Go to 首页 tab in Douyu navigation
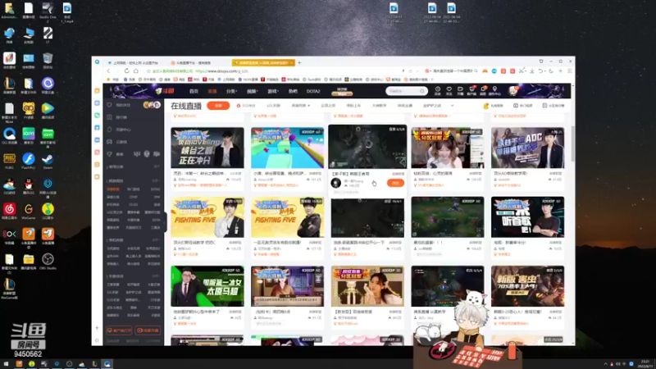Image resolution: width=656 pixels, height=369 pixels. pos(194,91)
